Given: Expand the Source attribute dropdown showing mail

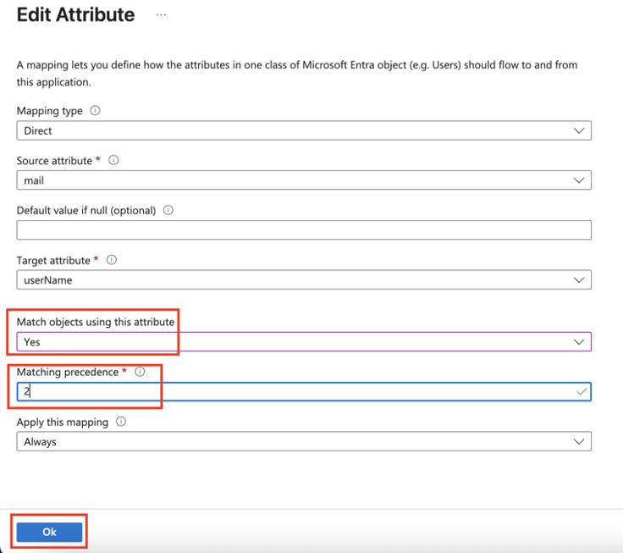Looking at the screenshot, I should [x=303, y=180].
